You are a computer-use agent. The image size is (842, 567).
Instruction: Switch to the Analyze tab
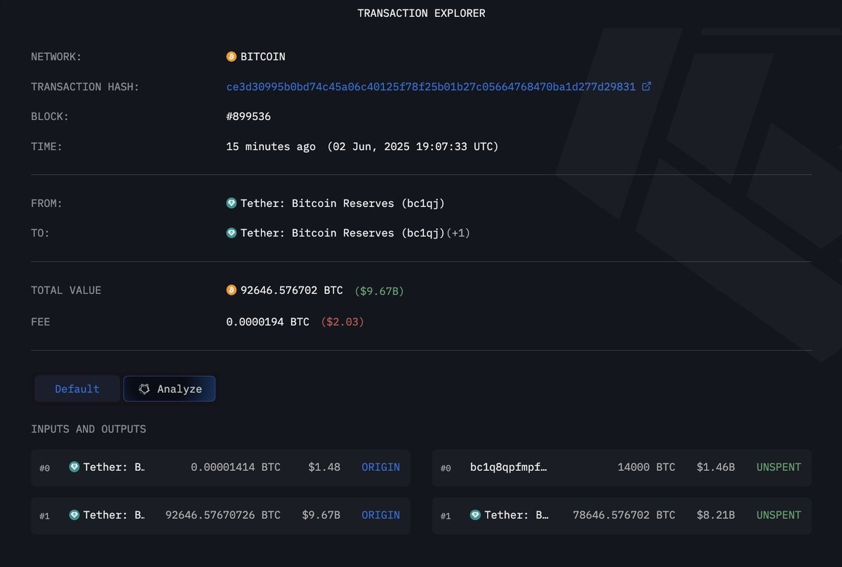click(x=170, y=389)
